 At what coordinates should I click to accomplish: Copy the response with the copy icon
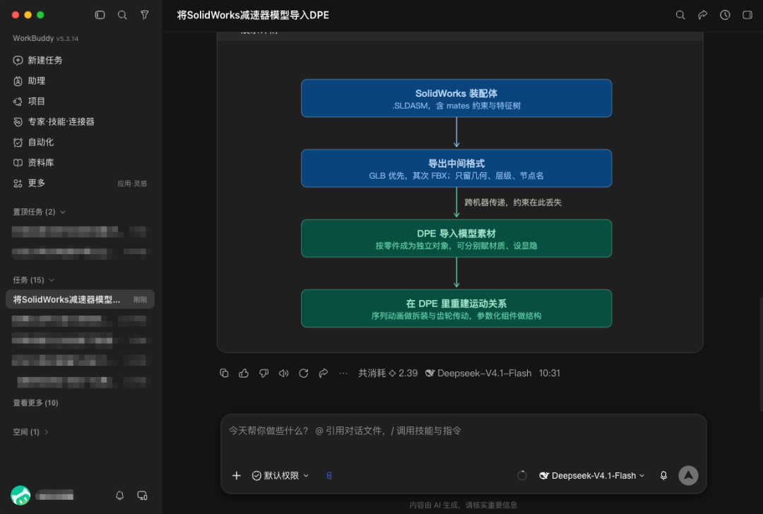224,373
